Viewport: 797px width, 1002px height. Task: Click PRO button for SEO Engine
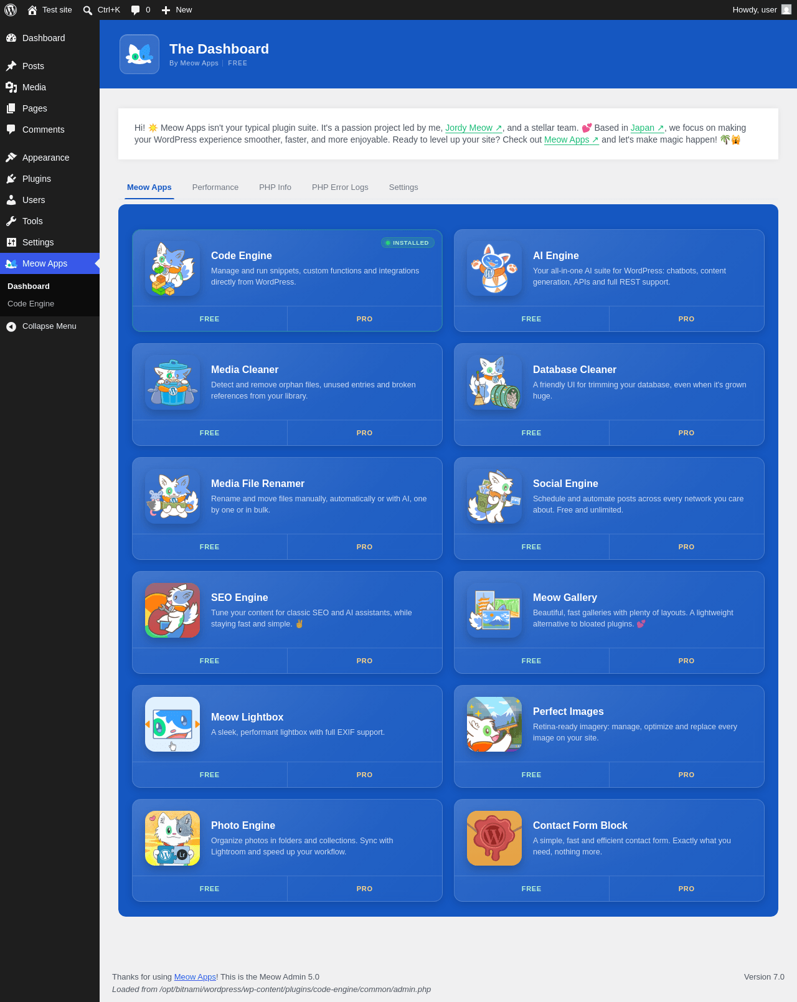click(x=365, y=661)
